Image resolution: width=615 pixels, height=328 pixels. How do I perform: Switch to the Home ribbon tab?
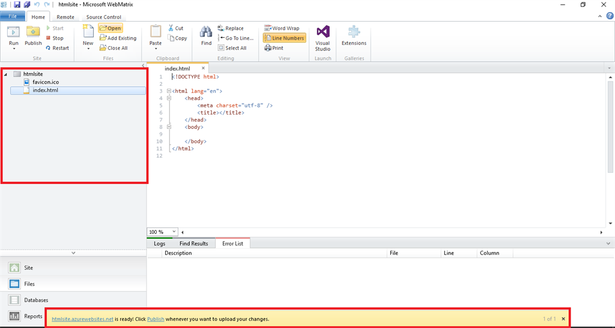click(38, 17)
